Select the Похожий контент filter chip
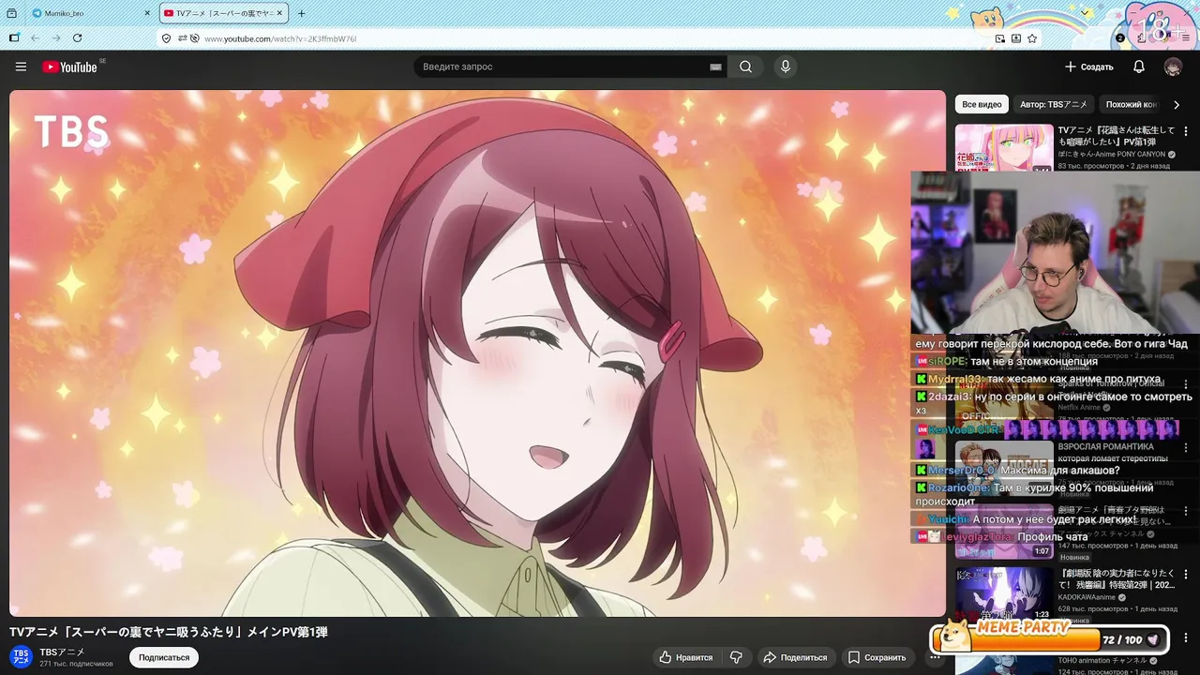 pyautogui.click(x=1132, y=105)
